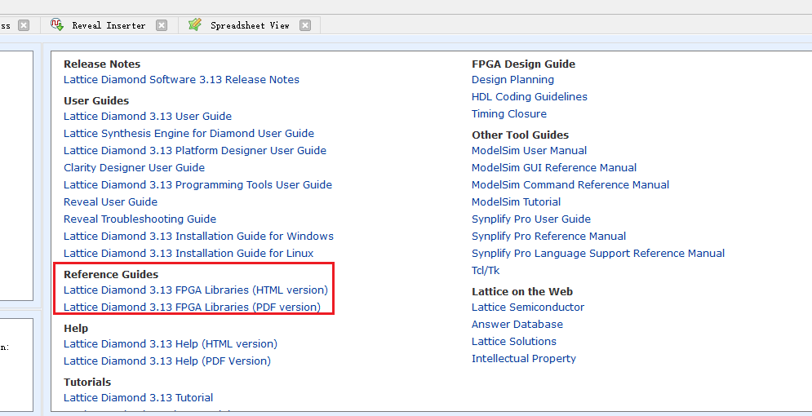The height and width of the screenshot is (416, 812).
Task: Open HDL Coding Guidelines
Action: click(x=530, y=97)
